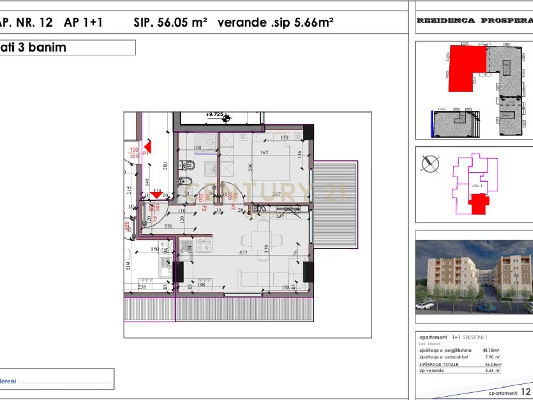Click the elevation marker 9.725 symbol

point(226,119)
